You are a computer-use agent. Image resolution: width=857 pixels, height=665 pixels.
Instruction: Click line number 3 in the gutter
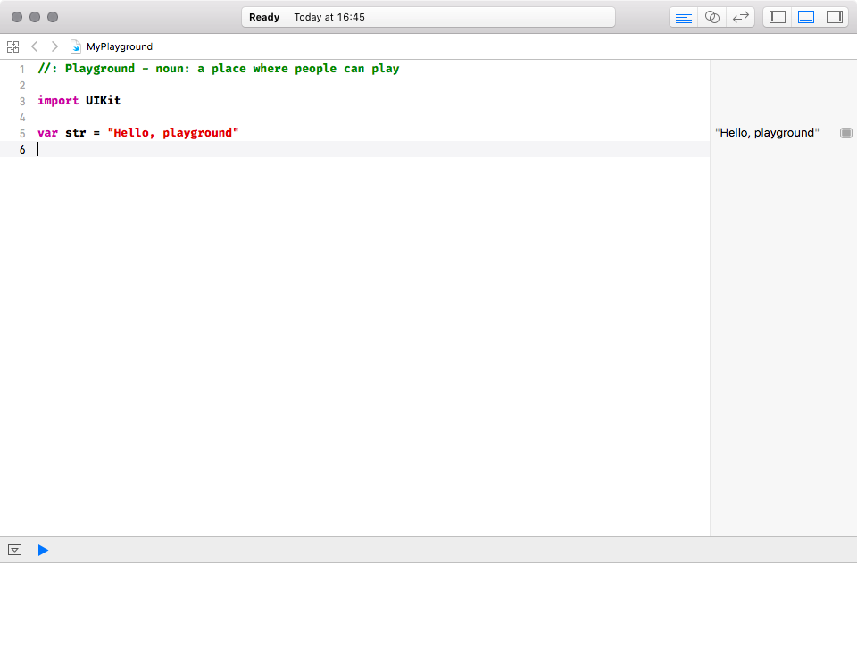tap(22, 101)
